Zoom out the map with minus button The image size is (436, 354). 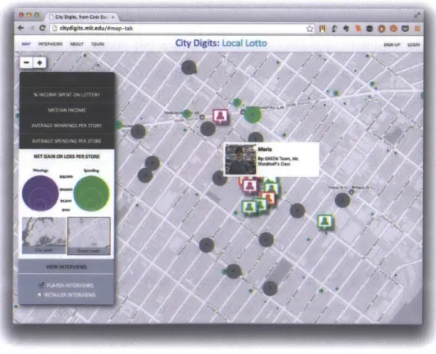click(26, 63)
